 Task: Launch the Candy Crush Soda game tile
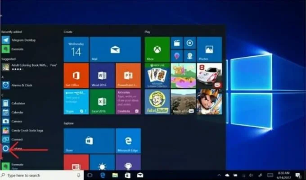pos(183,76)
